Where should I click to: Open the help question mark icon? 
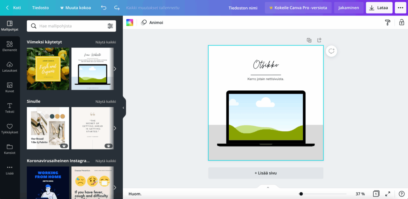(401, 194)
